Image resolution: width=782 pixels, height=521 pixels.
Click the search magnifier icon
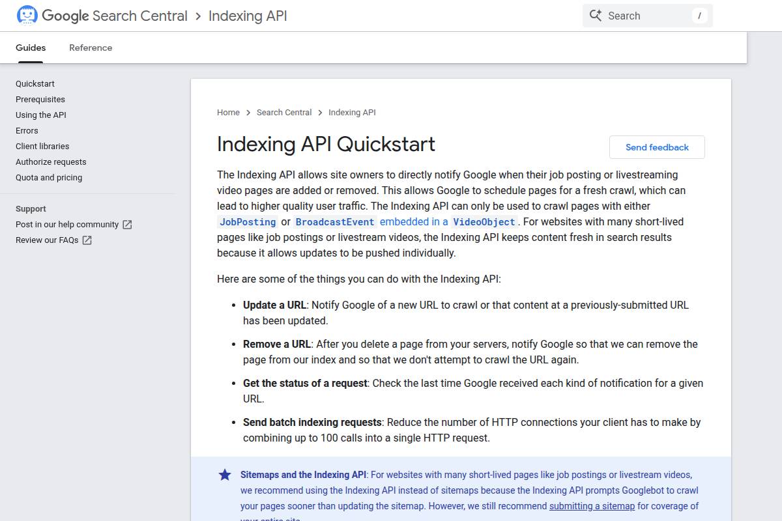[x=596, y=15]
